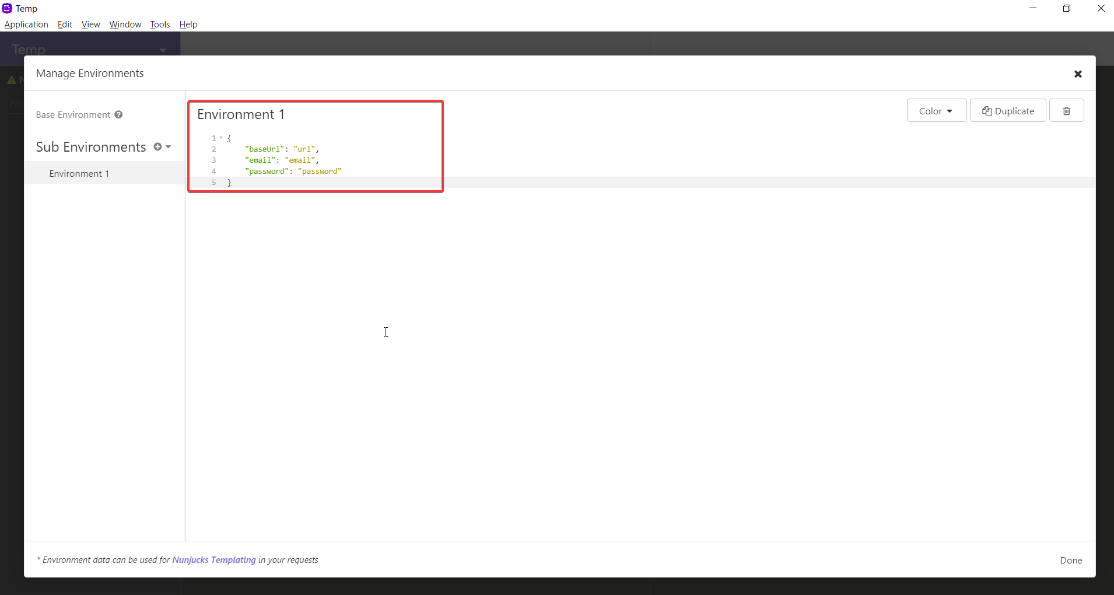The height and width of the screenshot is (595, 1114).
Task: Open the Nunjucks Templating link
Action: coord(214,560)
